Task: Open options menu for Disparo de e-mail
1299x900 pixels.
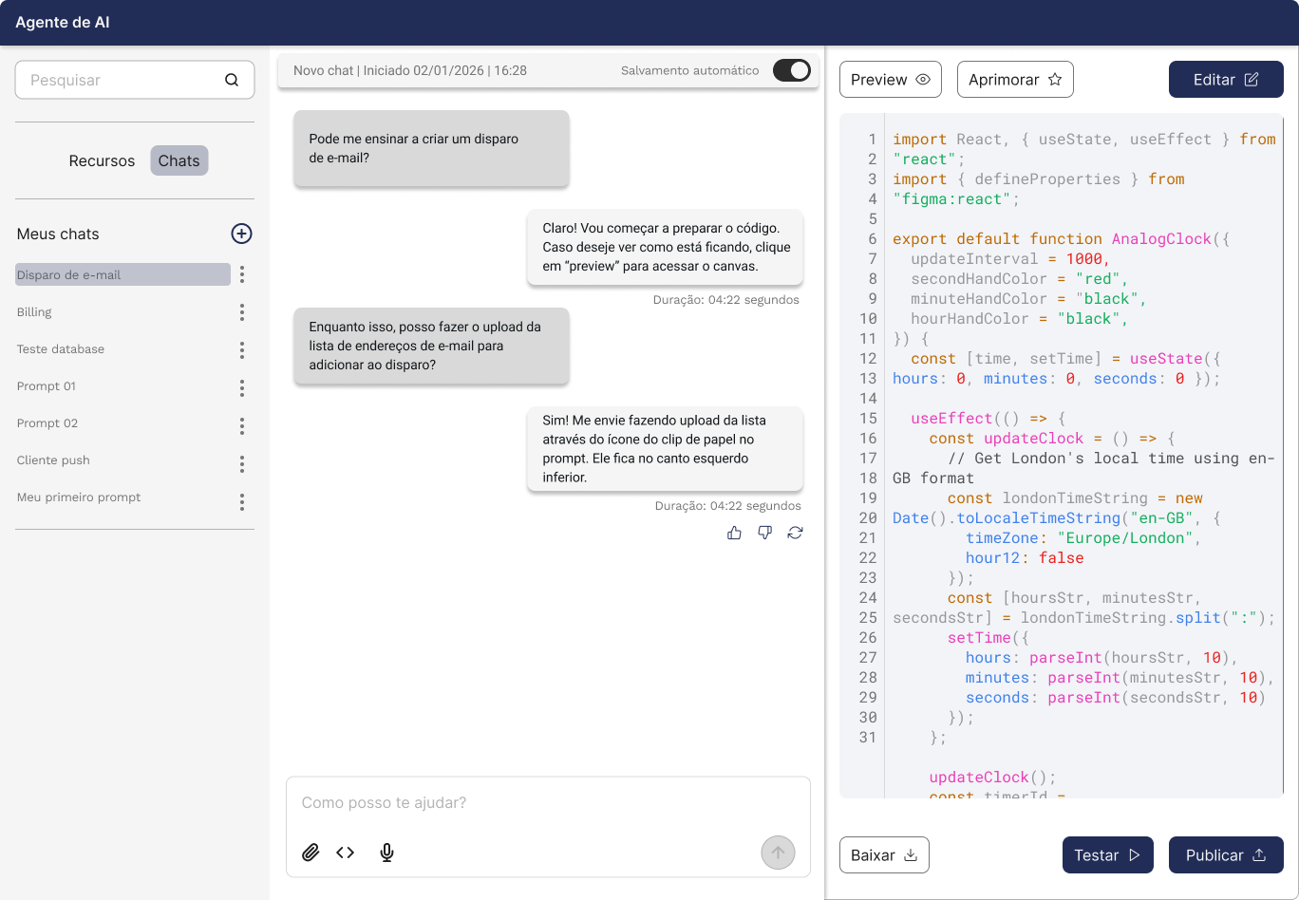Action: [242, 274]
